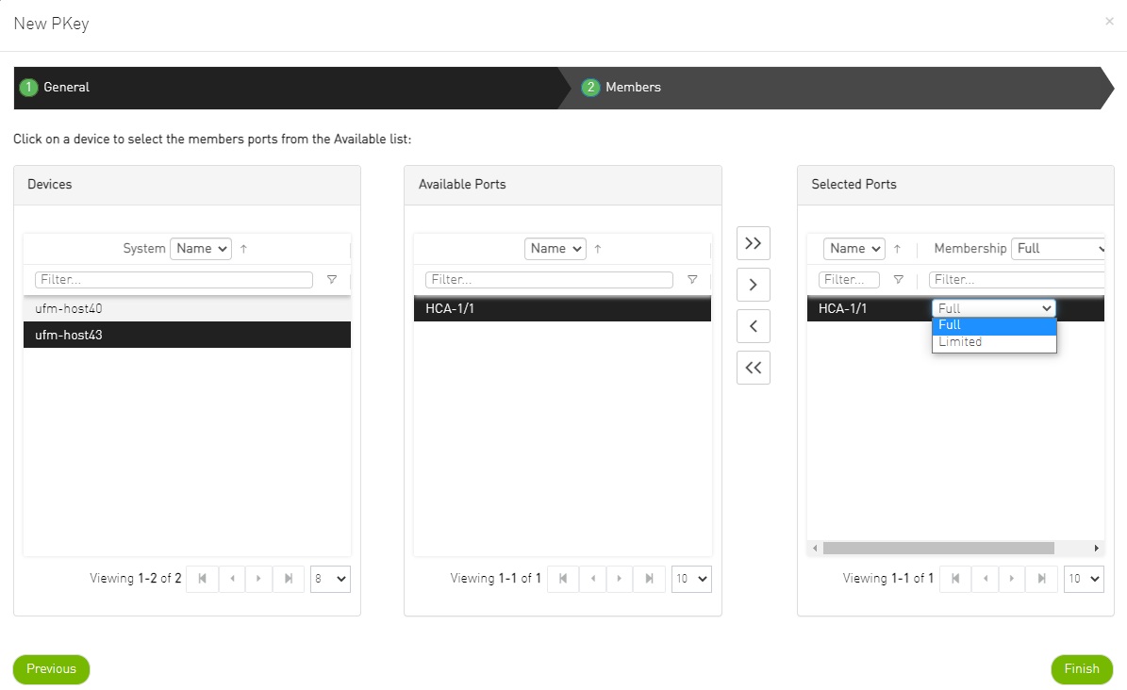
Task: Click next page arrow in Selected Ports
Action: [x=1012, y=578]
